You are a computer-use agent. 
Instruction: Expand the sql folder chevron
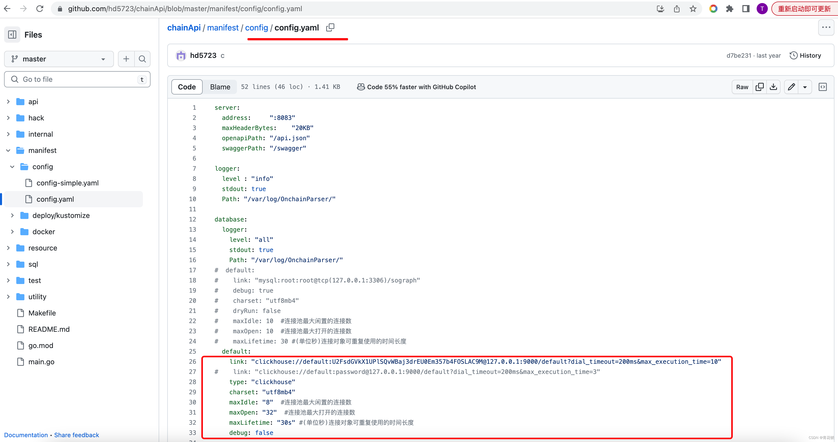point(8,264)
